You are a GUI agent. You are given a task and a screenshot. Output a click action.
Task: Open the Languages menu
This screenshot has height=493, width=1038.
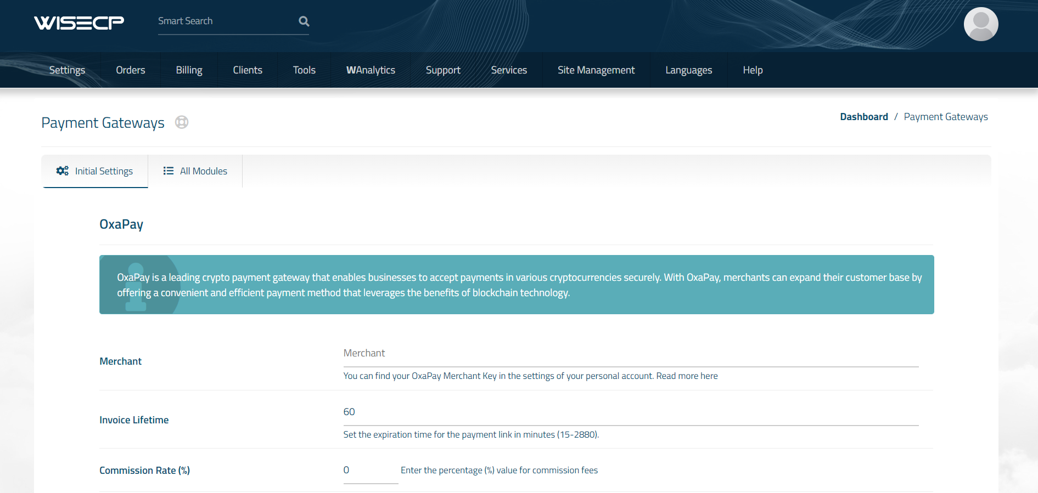(x=688, y=70)
